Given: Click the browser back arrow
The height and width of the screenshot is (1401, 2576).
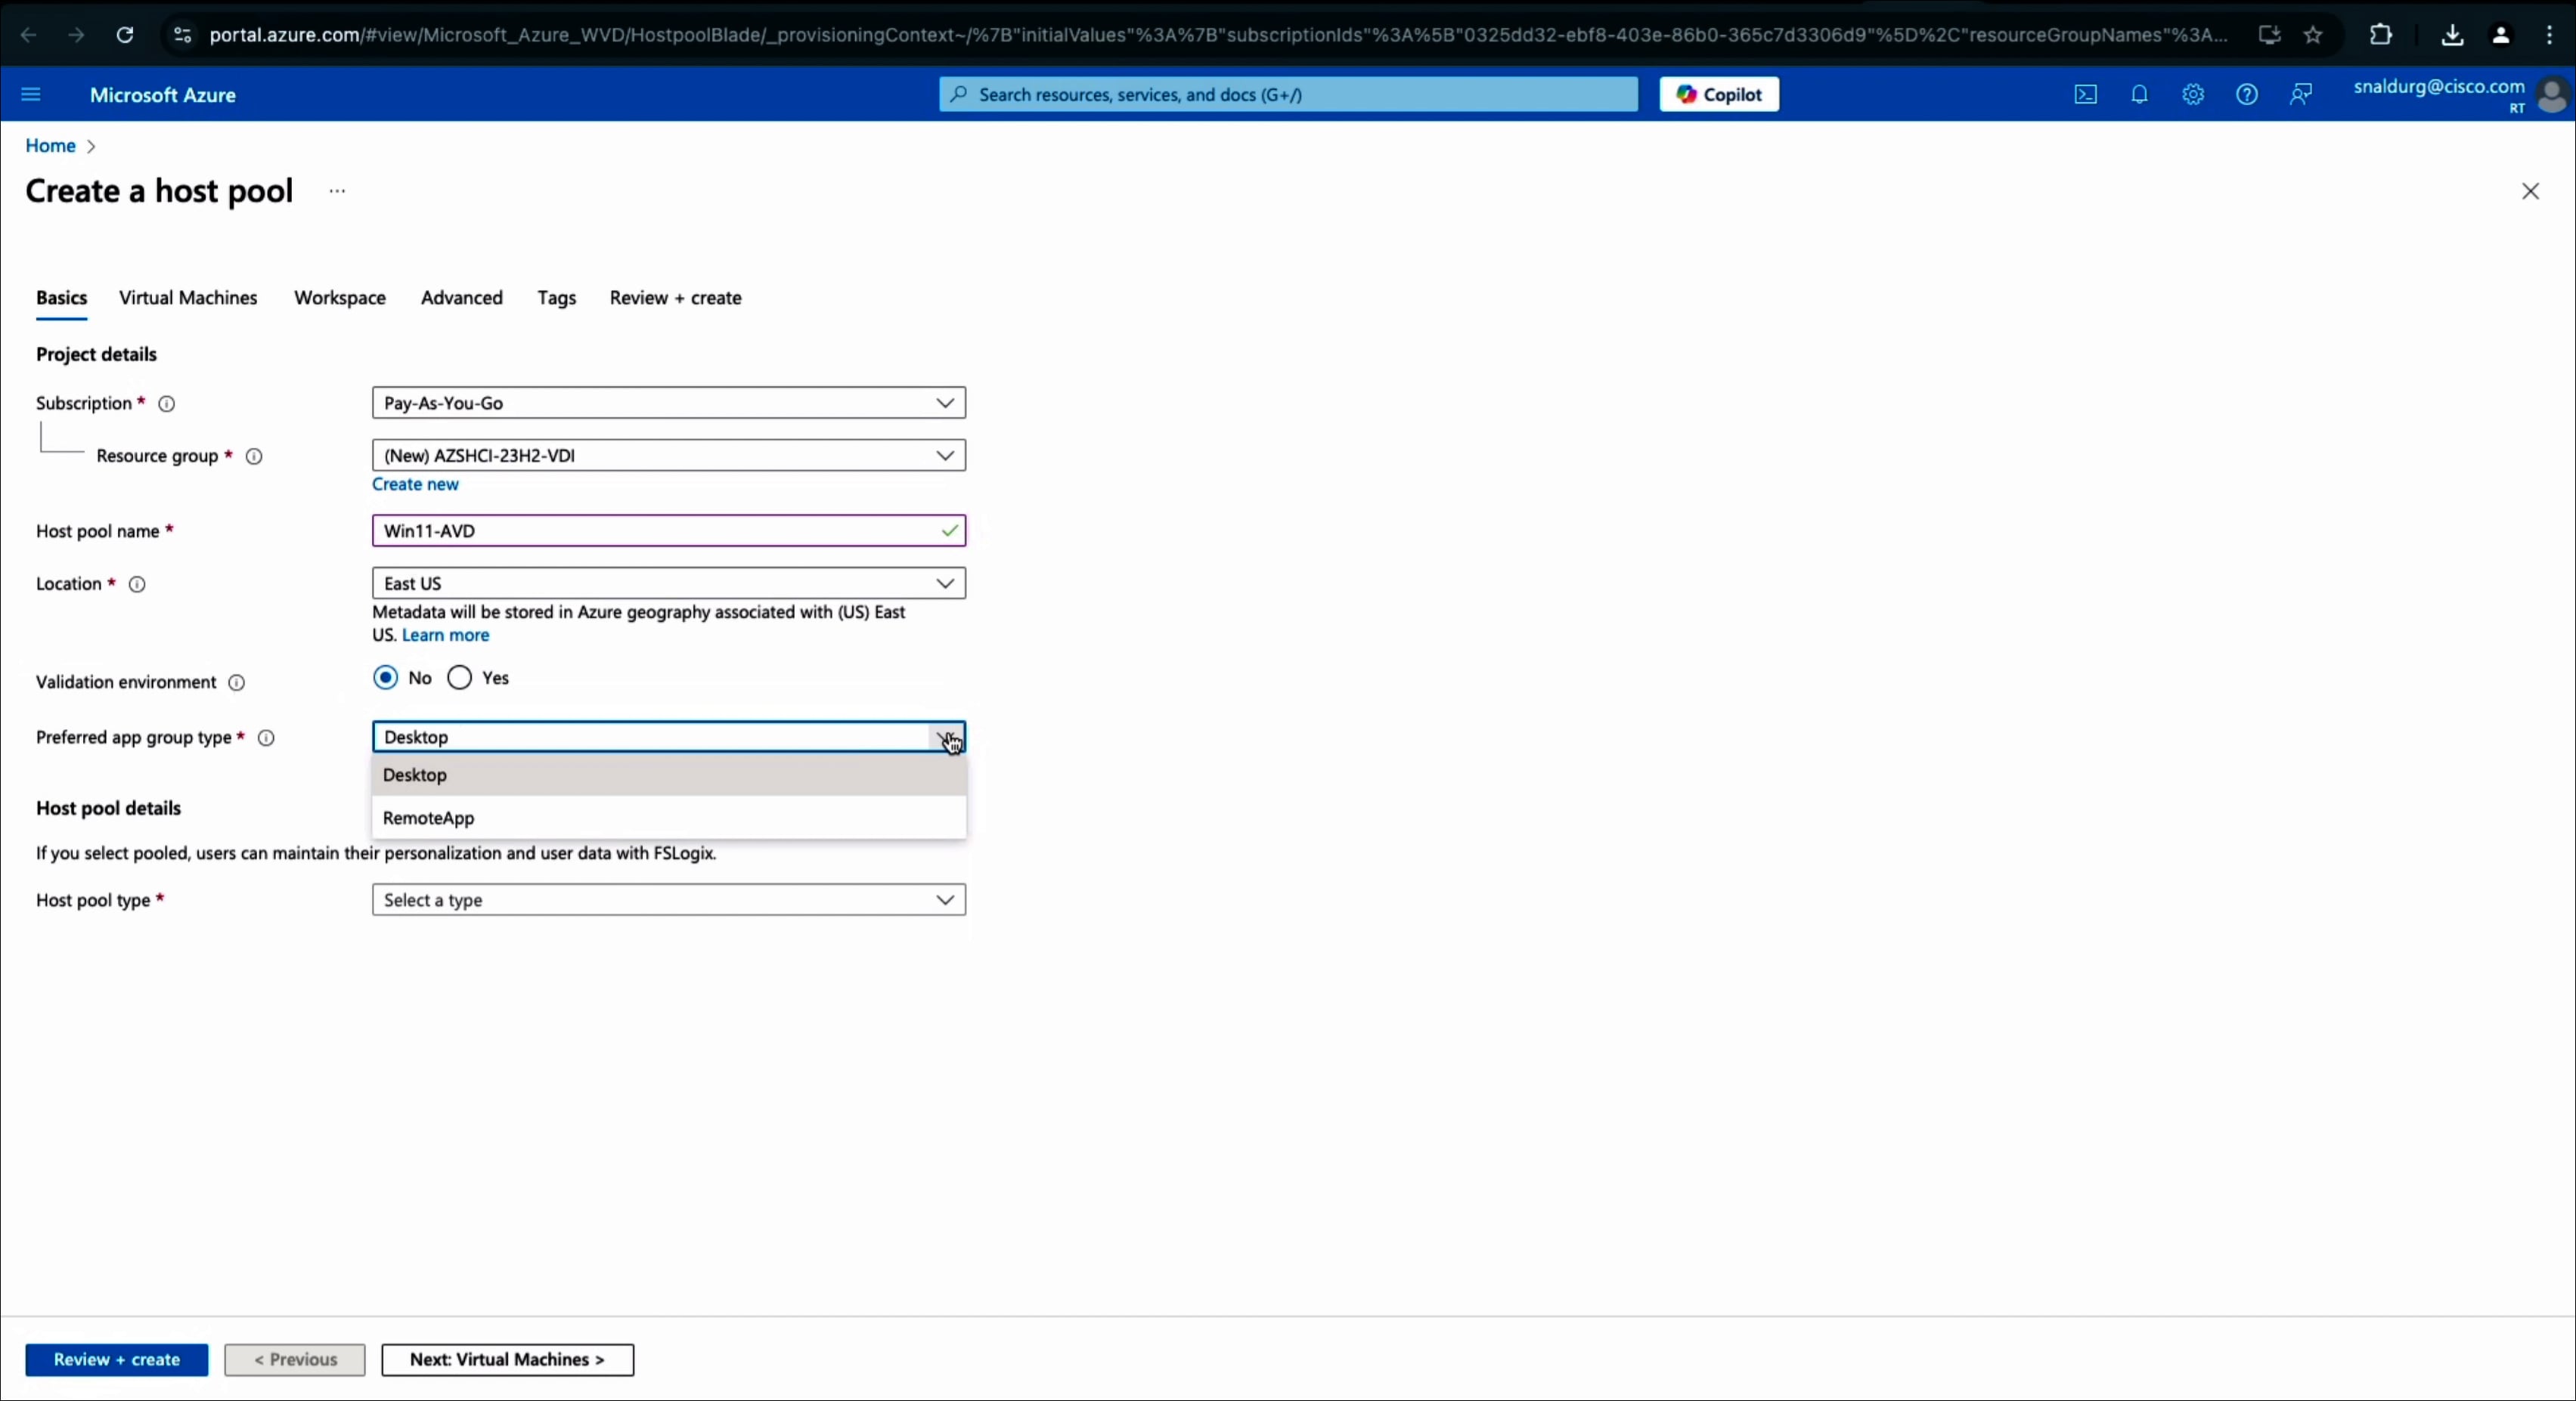Looking at the screenshot, I should (29, 35).
